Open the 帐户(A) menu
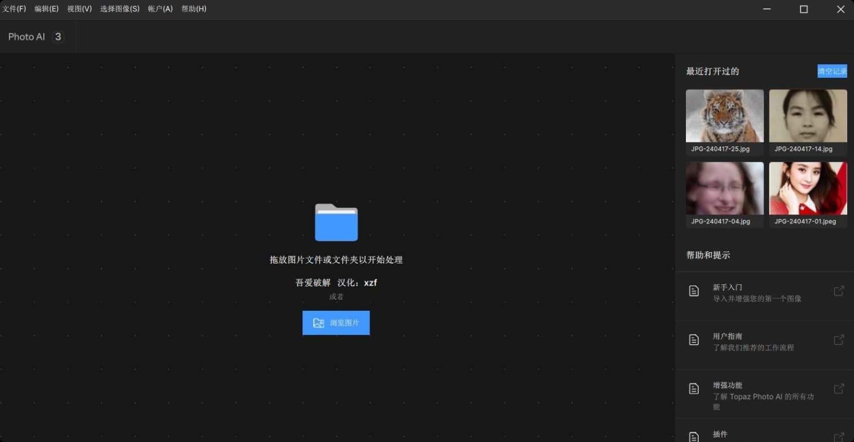 [160, 9]
